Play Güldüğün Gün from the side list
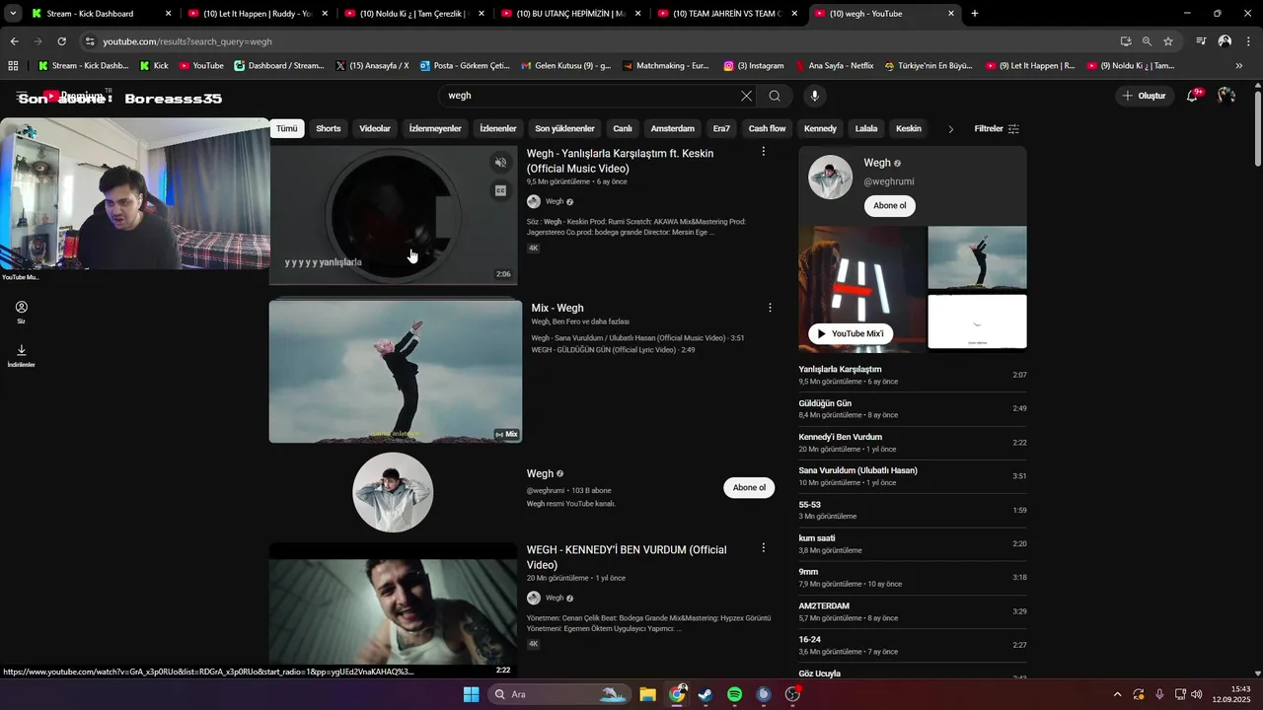1263x710 pixels. (913, 408)
